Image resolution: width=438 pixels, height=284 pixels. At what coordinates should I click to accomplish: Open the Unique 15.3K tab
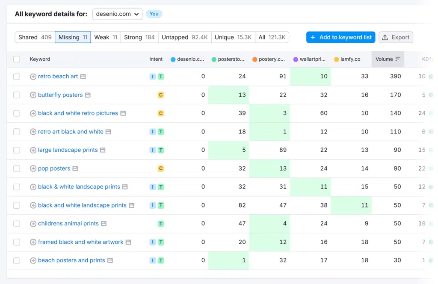(x=233, y=37)
